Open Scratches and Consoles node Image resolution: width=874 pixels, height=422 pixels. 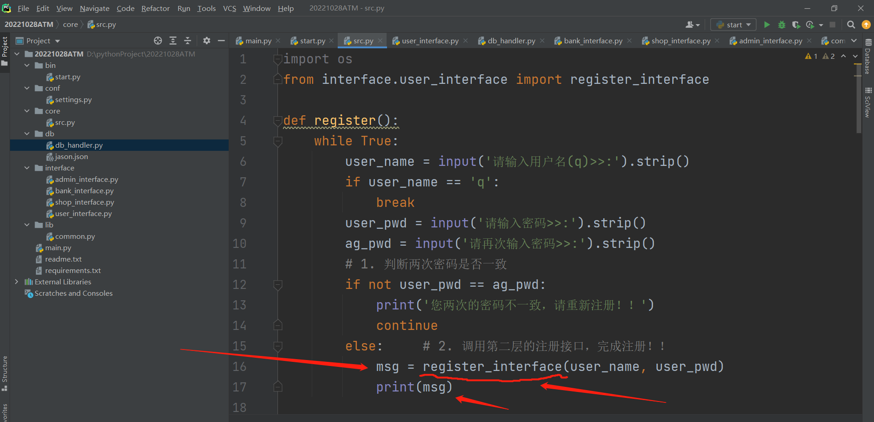(x=73, y=293)
